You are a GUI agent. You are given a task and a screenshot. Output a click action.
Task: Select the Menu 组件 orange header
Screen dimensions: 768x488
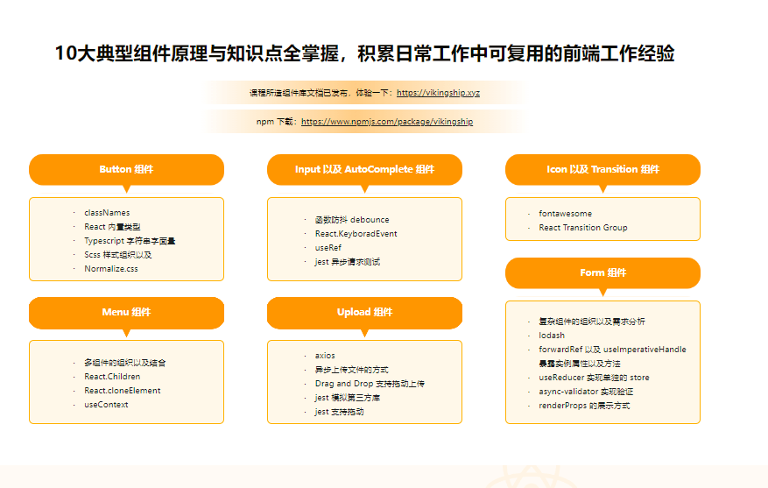(126, 313)
